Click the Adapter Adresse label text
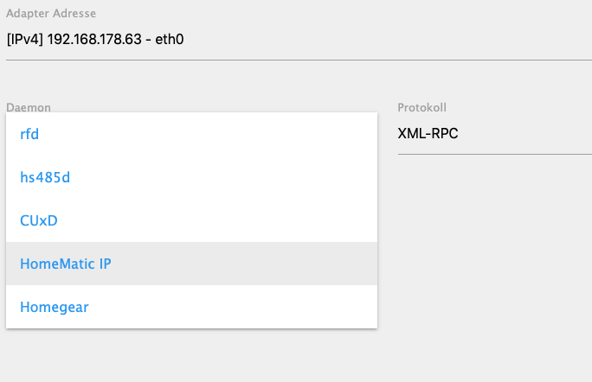Image resolution: width=592 pixels, height=382 pixels. 51,13
